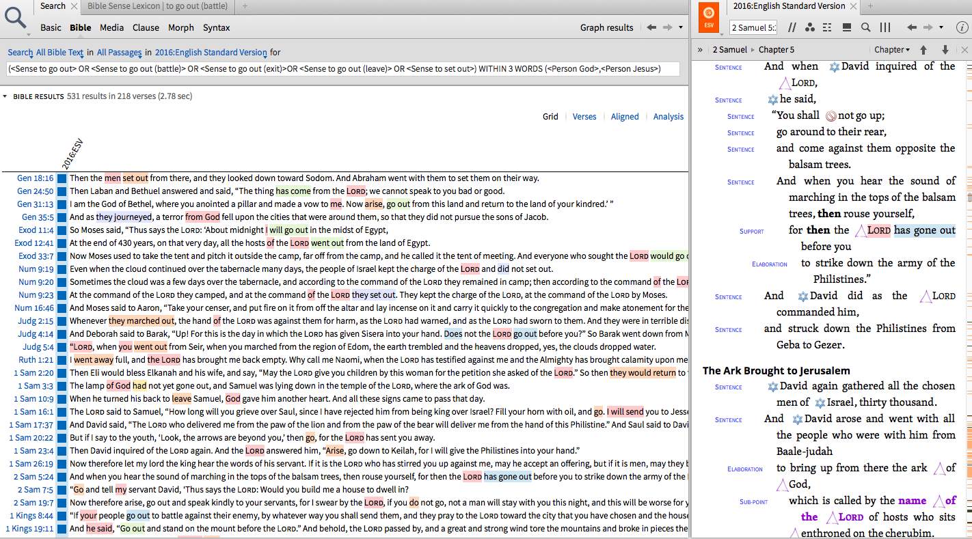Click the 2016:ESV column header
This screenshot has height=539, width=972.
coord(72,154)
